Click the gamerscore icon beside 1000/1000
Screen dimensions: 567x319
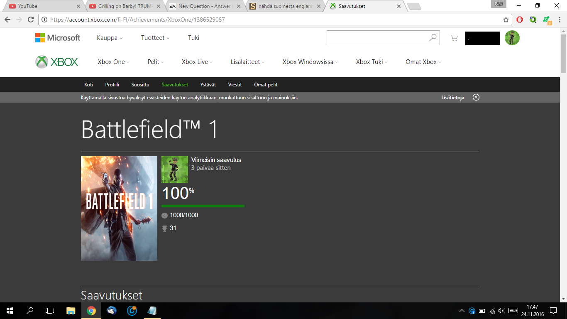[x=164, y=215]
